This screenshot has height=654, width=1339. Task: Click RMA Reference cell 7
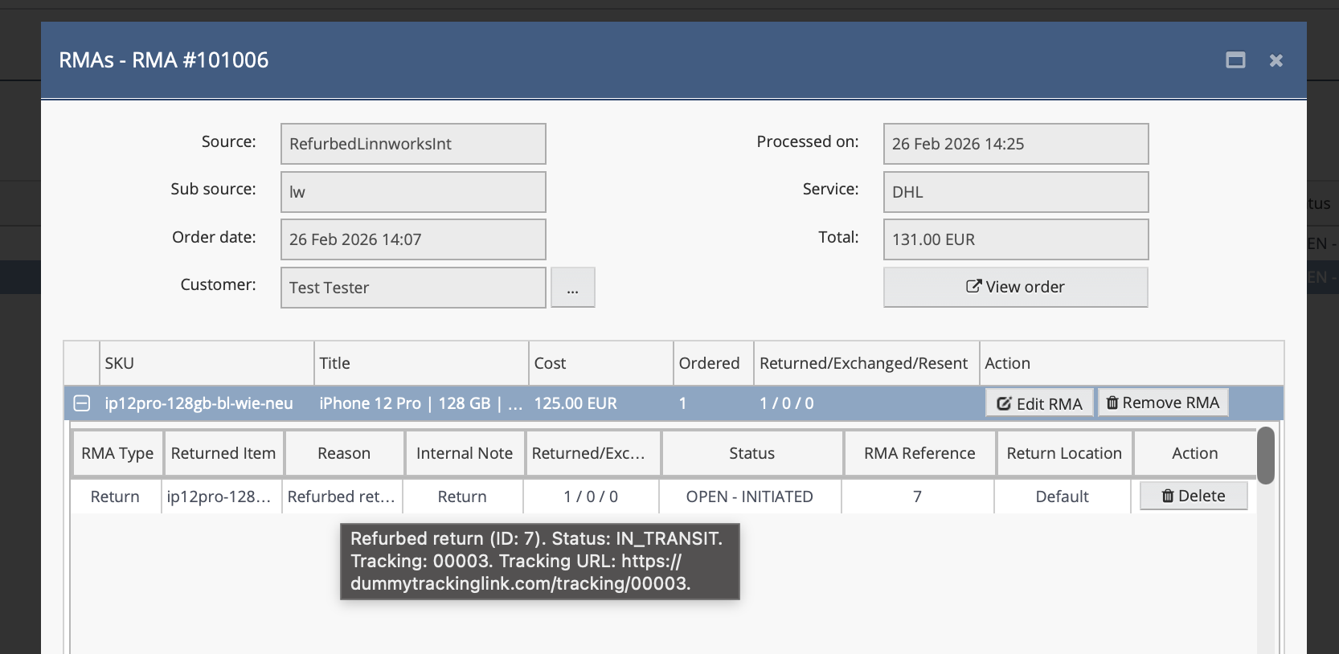pos(918,497)
